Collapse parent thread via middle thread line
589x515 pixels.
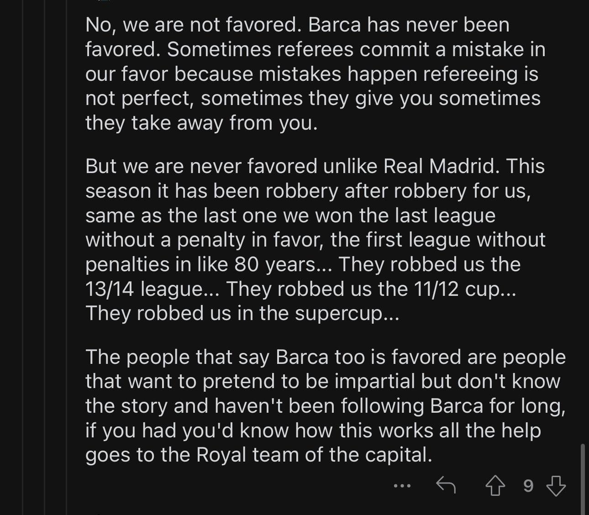point(44,256)
